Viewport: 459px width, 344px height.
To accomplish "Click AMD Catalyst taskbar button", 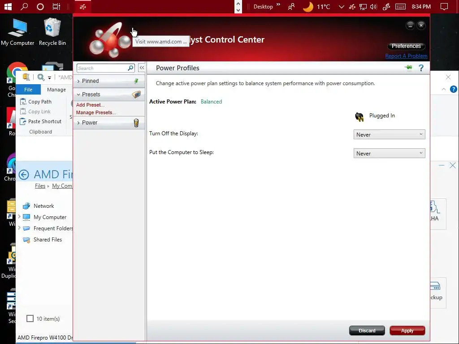I will pyautogui.click(x=83, y=6).
